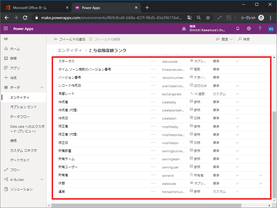
Task: Open more options for the 所属部署 row
Action: coord(153,151)
